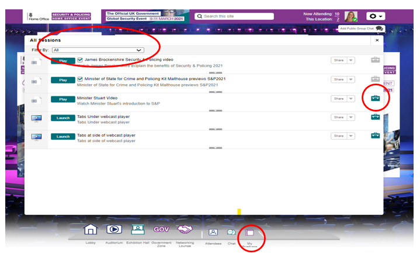Expand details under Tabs at side webcast row
This screenshot has height=253, width=420.
pos(216,148)
